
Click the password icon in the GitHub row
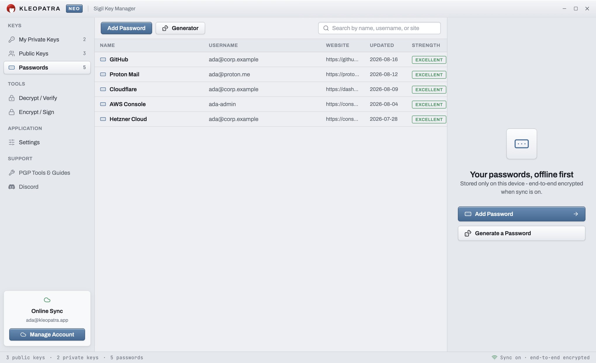click(103, 59)
